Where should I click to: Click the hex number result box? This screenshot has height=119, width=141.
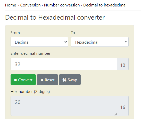tap(64, 106)
